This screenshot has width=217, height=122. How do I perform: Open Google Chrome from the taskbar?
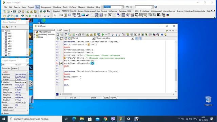click(105, 119)
